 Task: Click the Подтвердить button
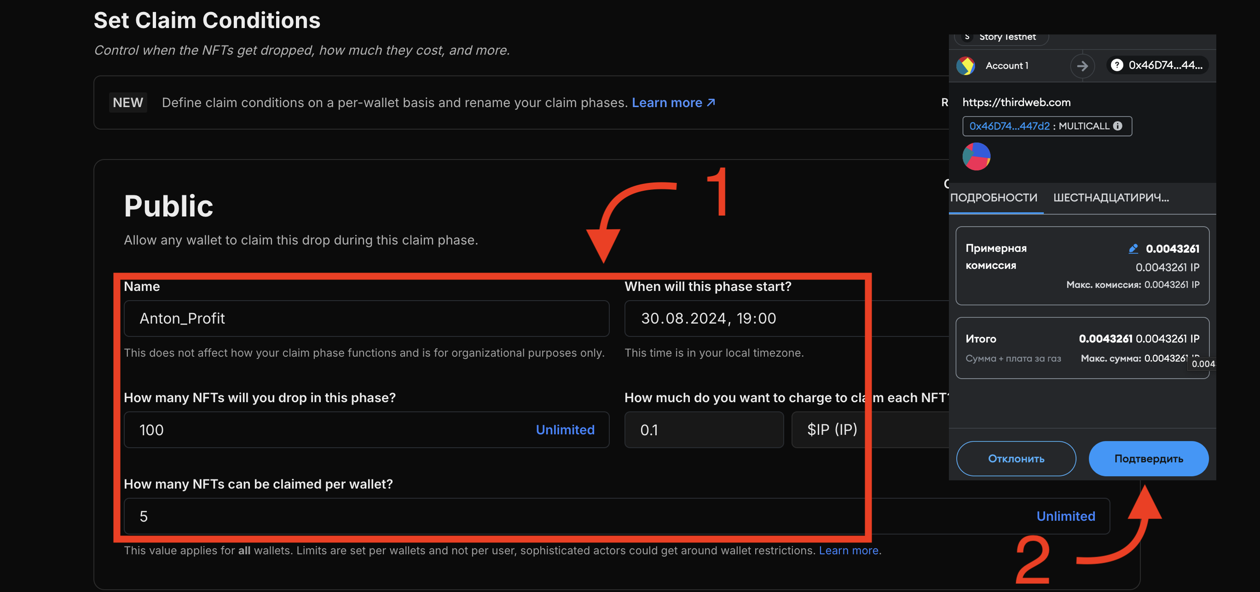click(x=1148, y=458)
